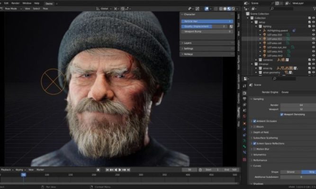Hide LGT-area.010 with its eye icon
The width and height of the screenshot is (316, 189).
tap(313, 34)
